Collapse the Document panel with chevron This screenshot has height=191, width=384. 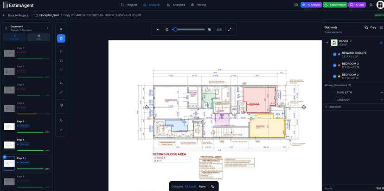point(48,28)
